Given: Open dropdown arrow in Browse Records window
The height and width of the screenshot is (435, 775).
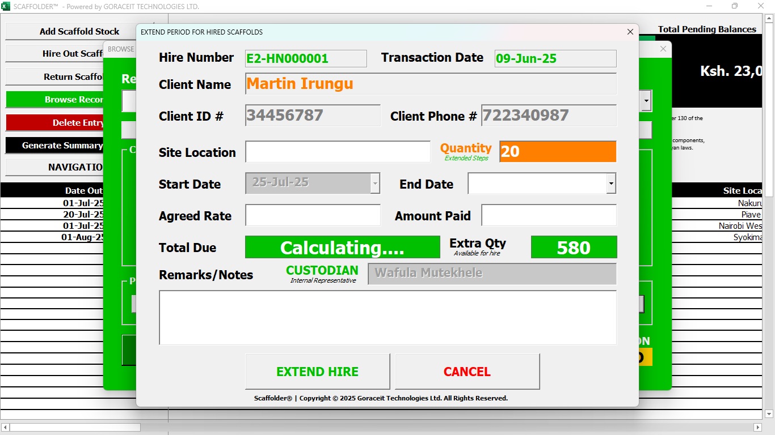Looking at the screenshot, I should coord(646,101).
